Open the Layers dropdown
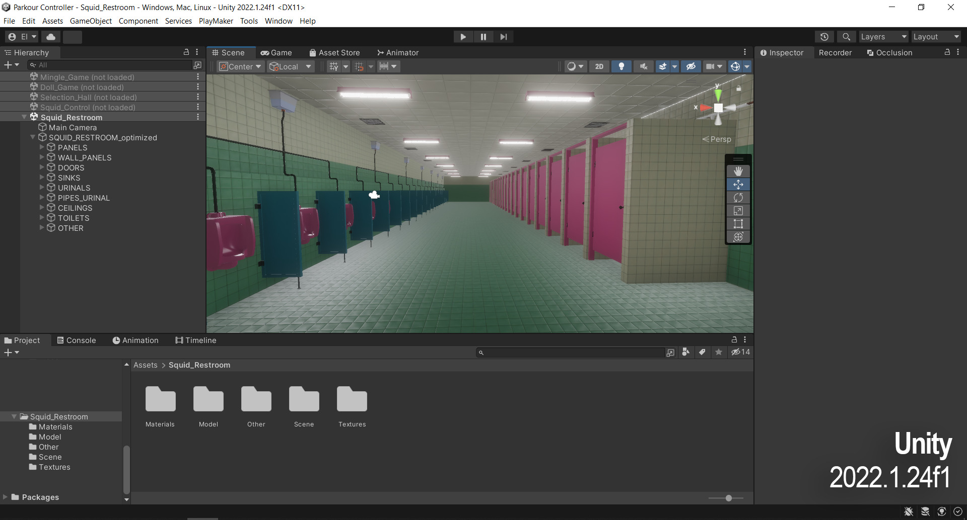The image size is (967, 520). tap(883, 37)
